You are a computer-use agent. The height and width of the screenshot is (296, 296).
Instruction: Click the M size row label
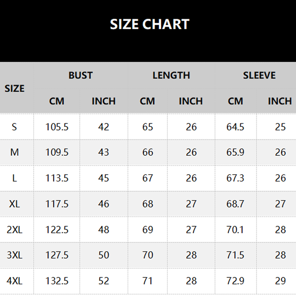coord(14,152)
